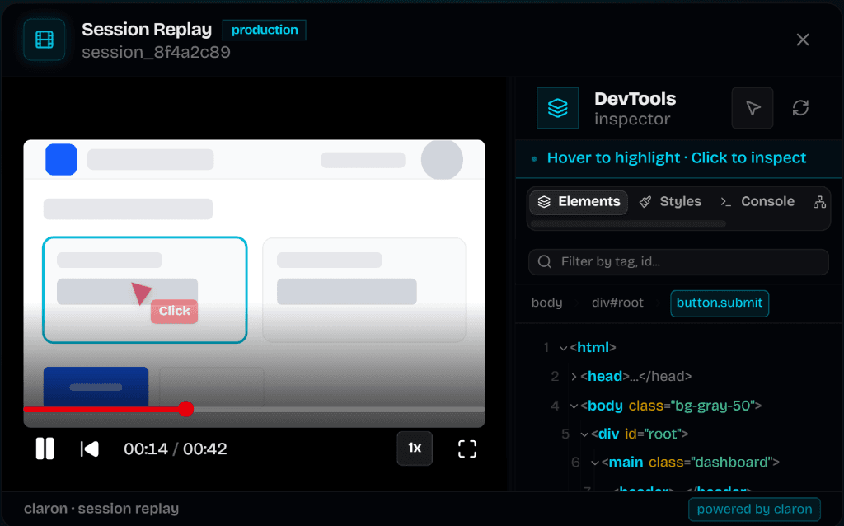Click the claron · session replay footer text
Screen dimensions: 844x526
pyautogui.click(x=101, y=509)
